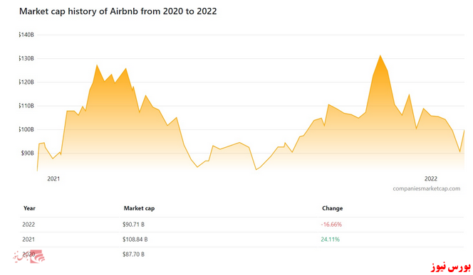Click the $108.84 B market cap value

point(135,239)
